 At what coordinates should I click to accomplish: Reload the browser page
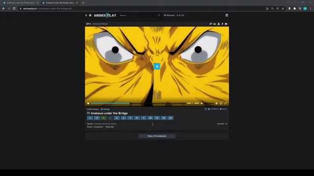point(14,9)
